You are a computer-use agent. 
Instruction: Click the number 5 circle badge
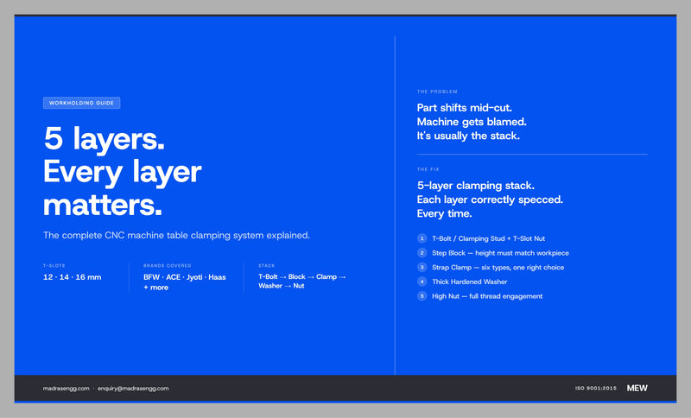pos(422,296)
